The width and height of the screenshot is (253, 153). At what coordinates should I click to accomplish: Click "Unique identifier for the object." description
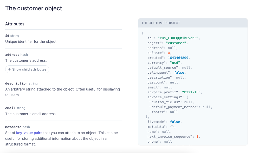[31, 41]
